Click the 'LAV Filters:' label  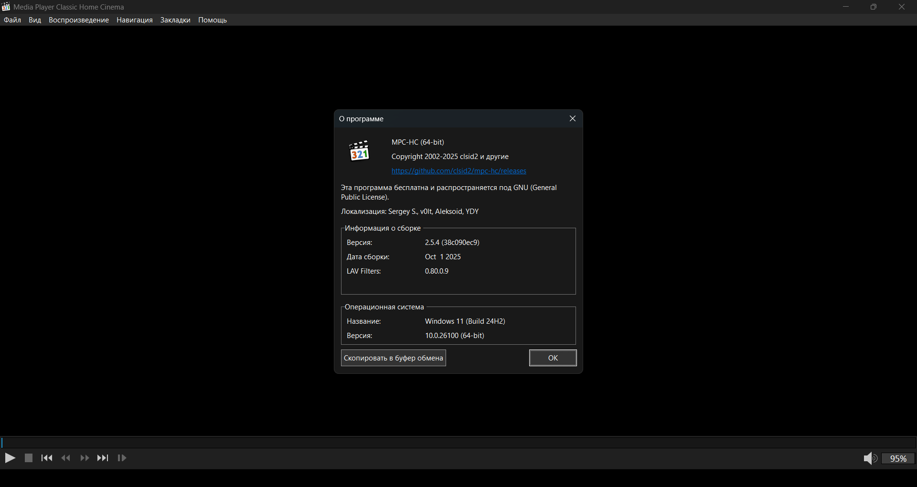coord(364,271)
